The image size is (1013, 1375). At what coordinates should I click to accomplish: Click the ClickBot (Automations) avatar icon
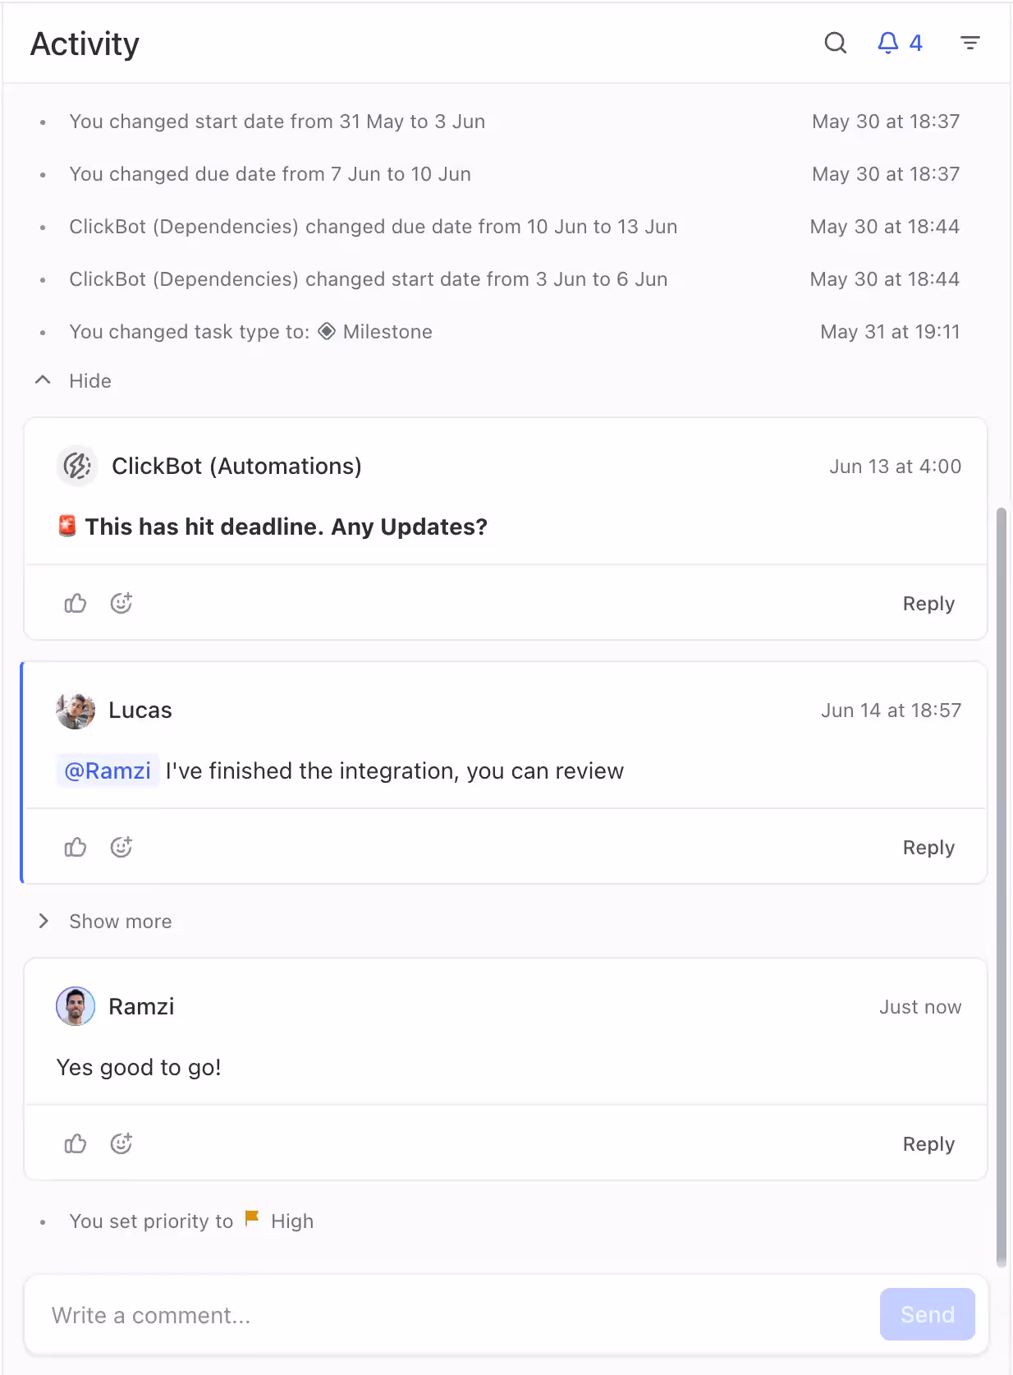tap(77, 467)
